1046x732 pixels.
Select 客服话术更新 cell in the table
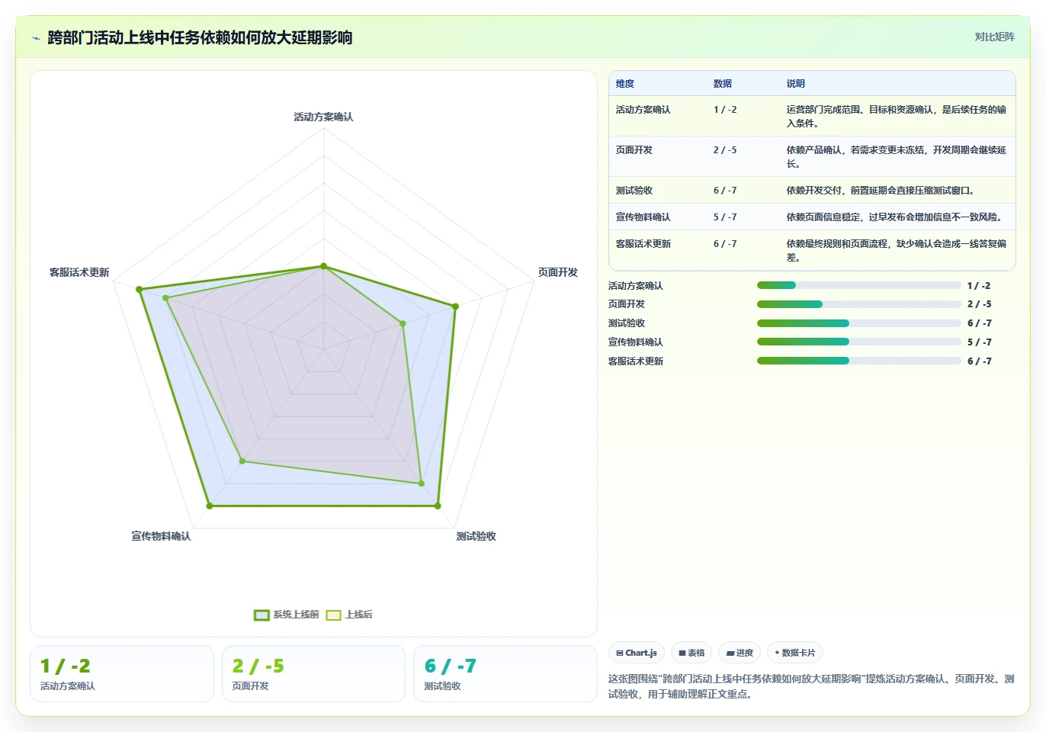click(x=643, y=244)
